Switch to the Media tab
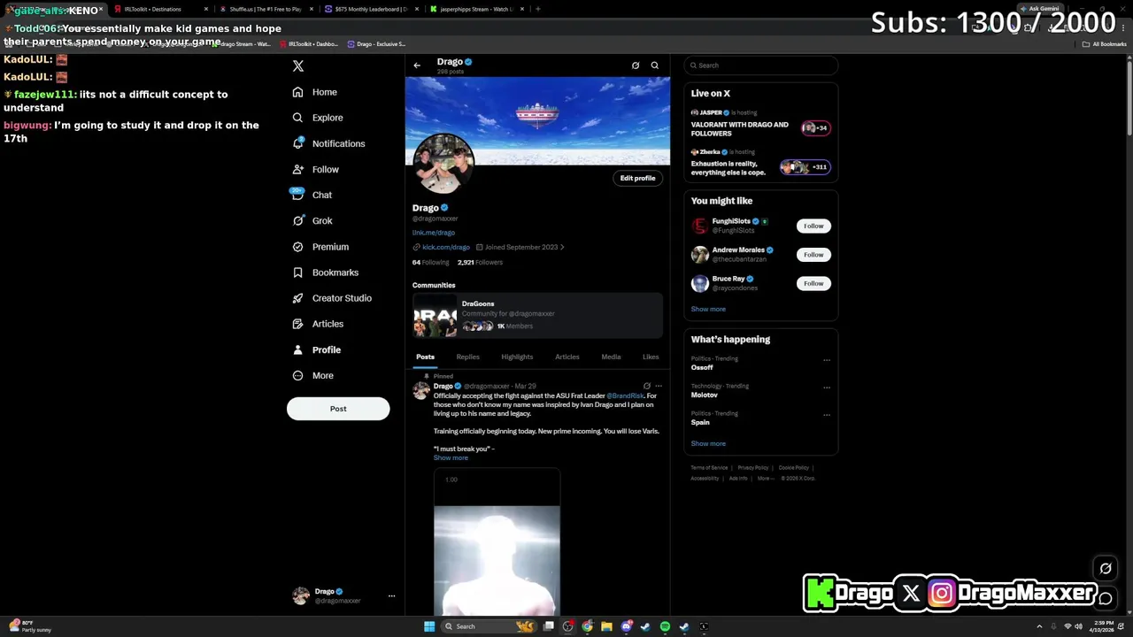Viewport: 1133px width, 637px height. click(611, 357)
